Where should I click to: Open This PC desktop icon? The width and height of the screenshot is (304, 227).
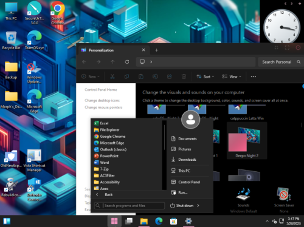pos(11,11)
